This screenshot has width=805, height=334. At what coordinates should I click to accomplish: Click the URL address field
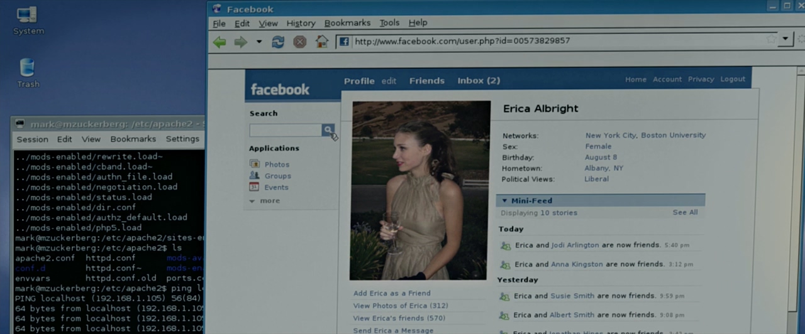pos(557,41)
